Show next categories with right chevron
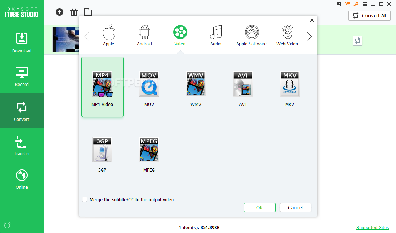The width and height of the screenshot is (396, 233). (x=310, y=36)
